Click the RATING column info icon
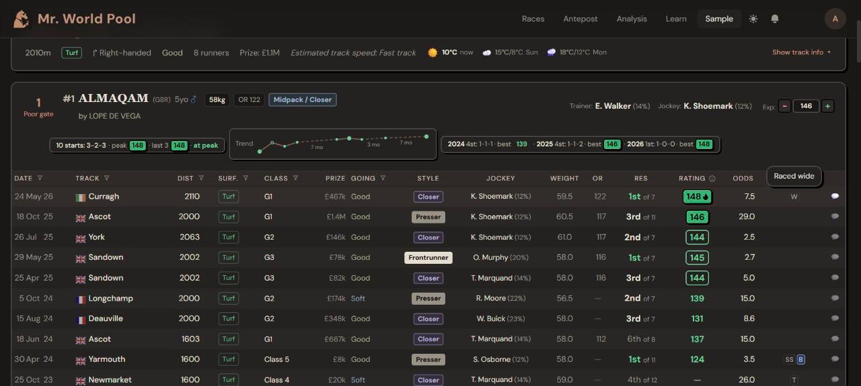The width and height of the screenshot is (861, 386). point(712,179)
